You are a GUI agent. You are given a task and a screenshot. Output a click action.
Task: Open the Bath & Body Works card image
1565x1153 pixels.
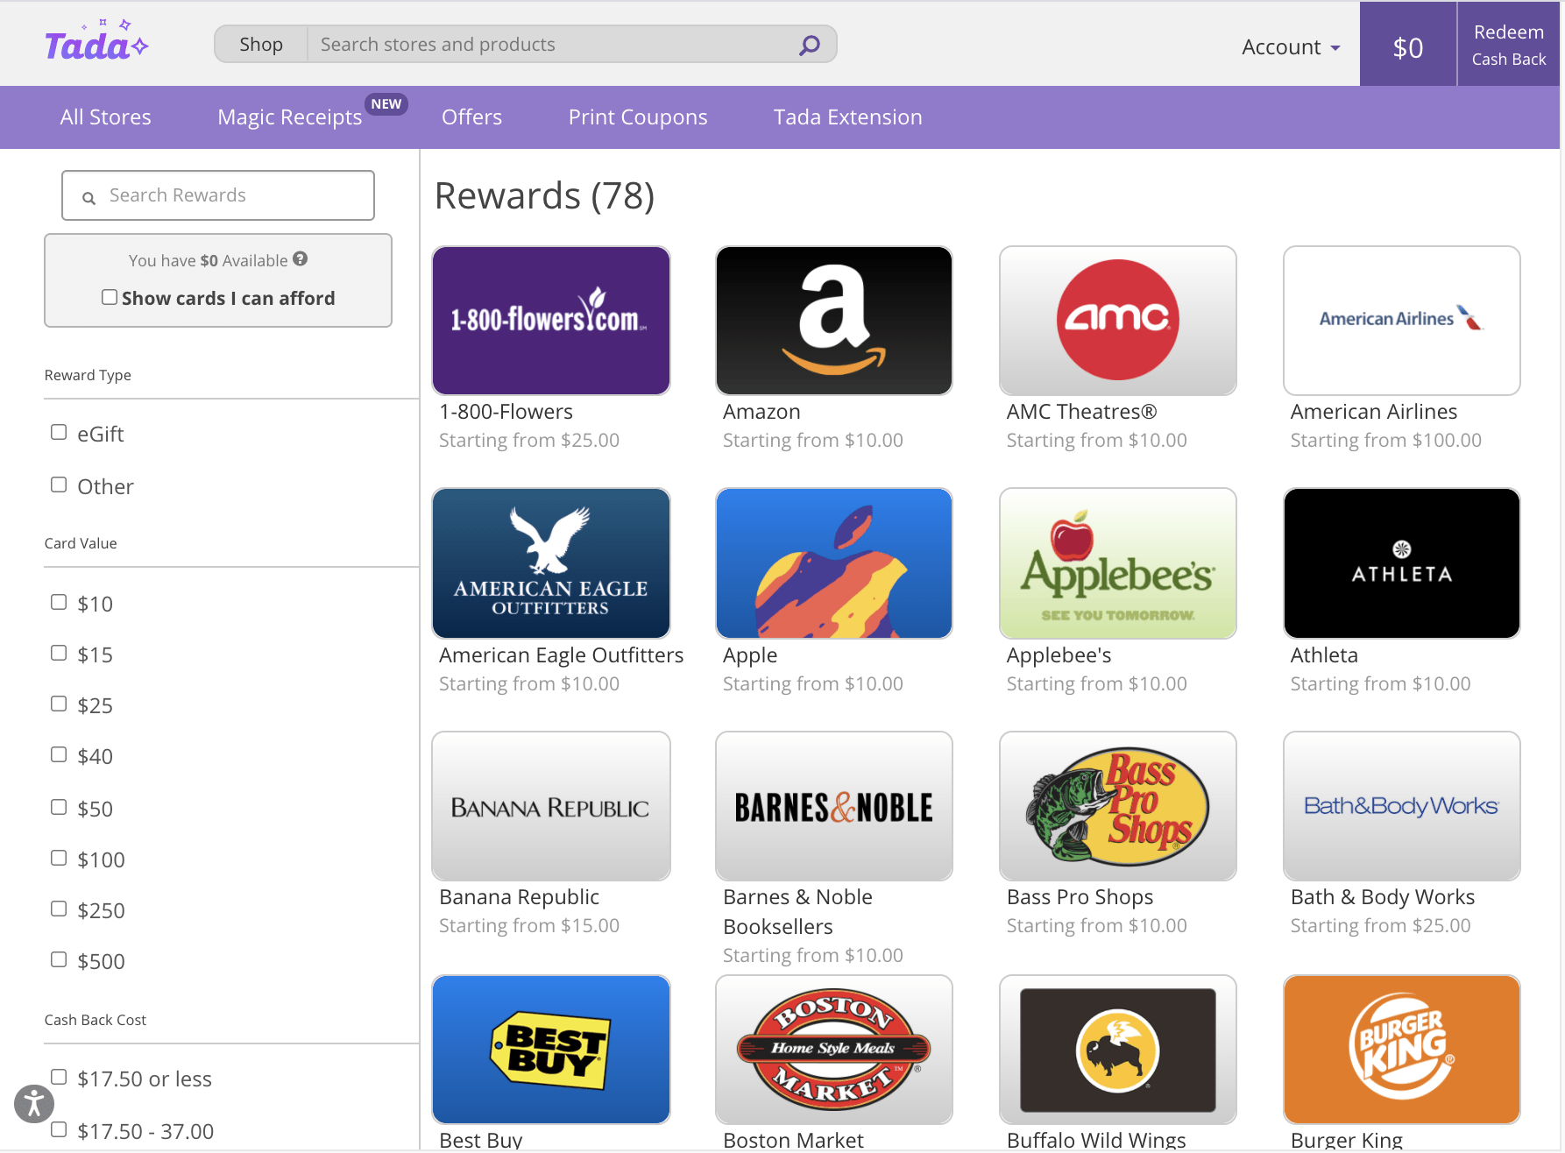pos(1402,806)
